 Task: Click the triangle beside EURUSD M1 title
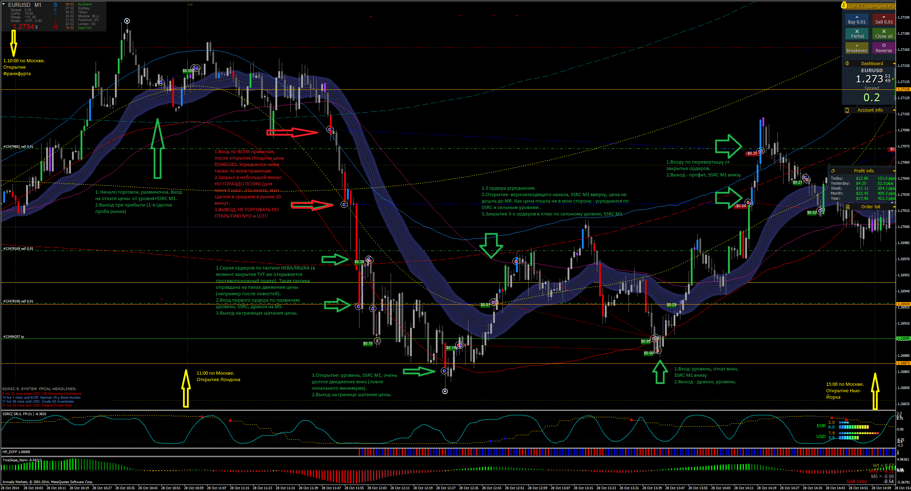(3, 5)
